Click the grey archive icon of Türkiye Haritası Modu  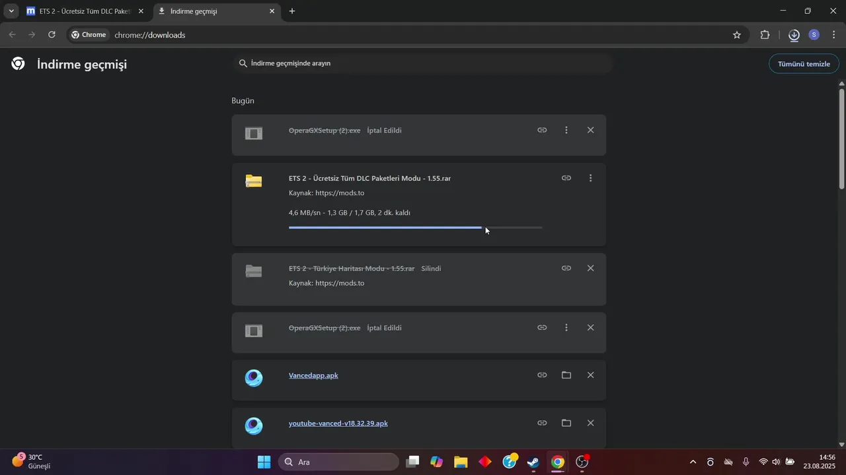coord(254,271)
